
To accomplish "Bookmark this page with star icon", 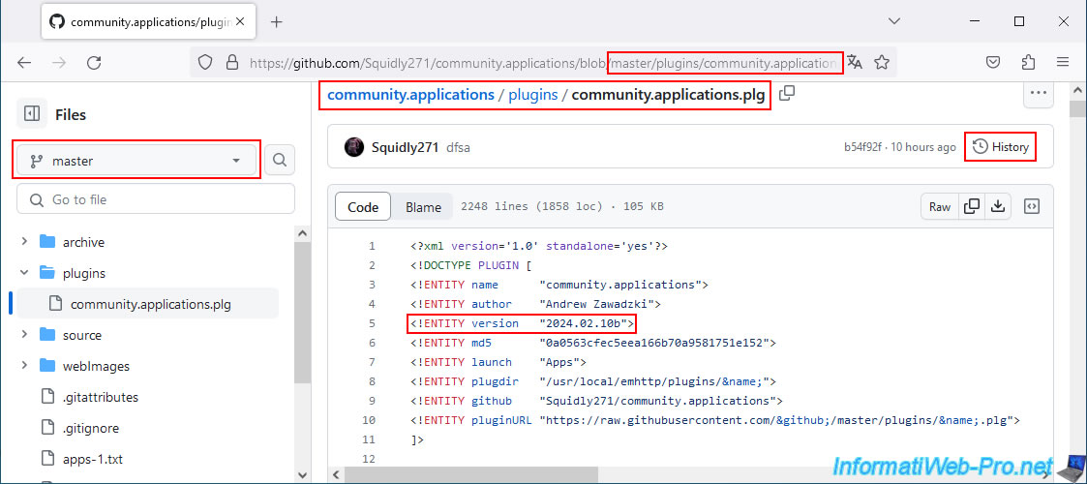I will click(882, 62).
